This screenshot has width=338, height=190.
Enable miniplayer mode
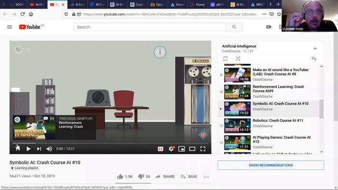pos(182,149)
